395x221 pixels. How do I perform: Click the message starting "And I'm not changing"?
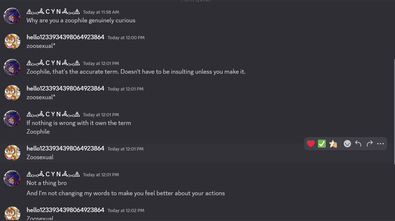click(x=126, y=193)
